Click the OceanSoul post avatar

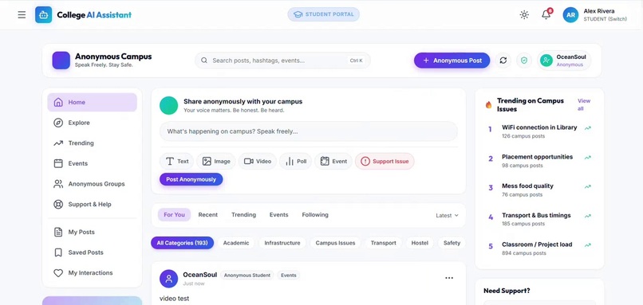[x=168, y=279]
